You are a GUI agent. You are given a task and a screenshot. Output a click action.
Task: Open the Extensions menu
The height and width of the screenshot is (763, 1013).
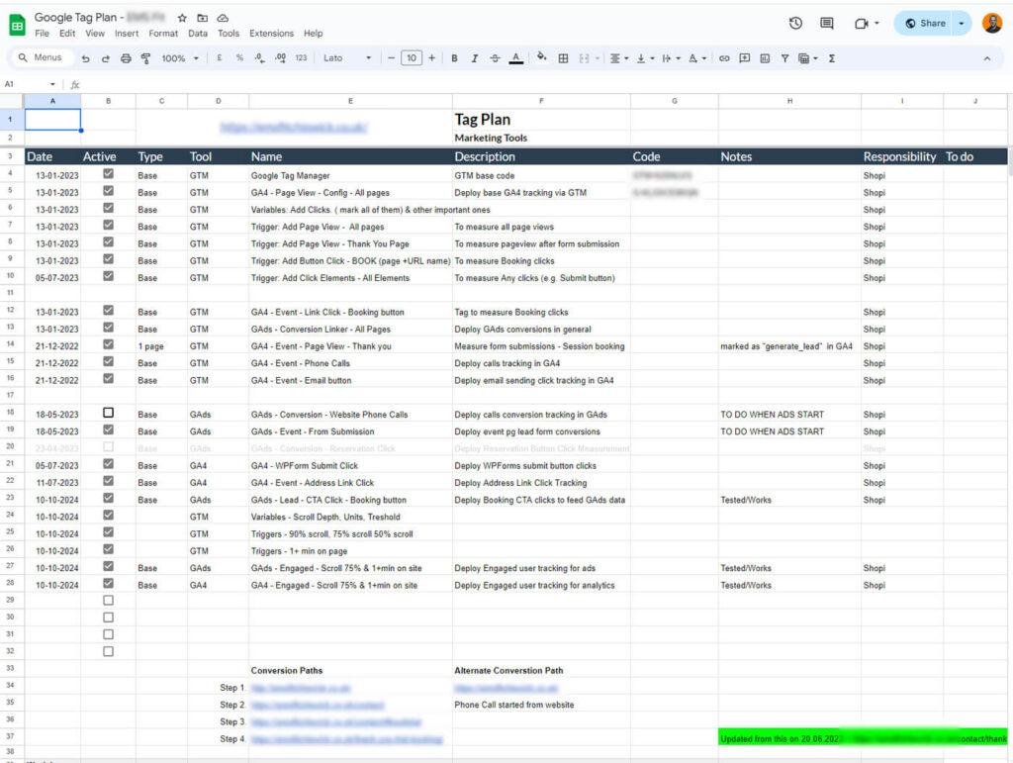point(271,34)
